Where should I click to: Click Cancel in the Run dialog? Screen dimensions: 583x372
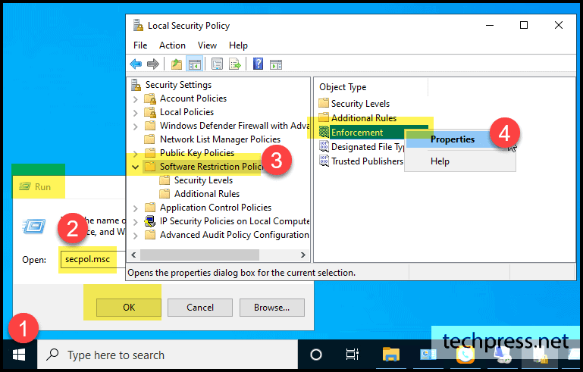[x=200, y=308]
